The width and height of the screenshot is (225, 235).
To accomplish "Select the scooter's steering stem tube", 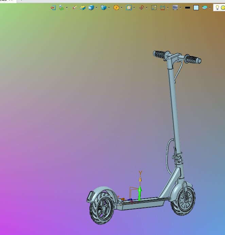I will coord(175,111).
